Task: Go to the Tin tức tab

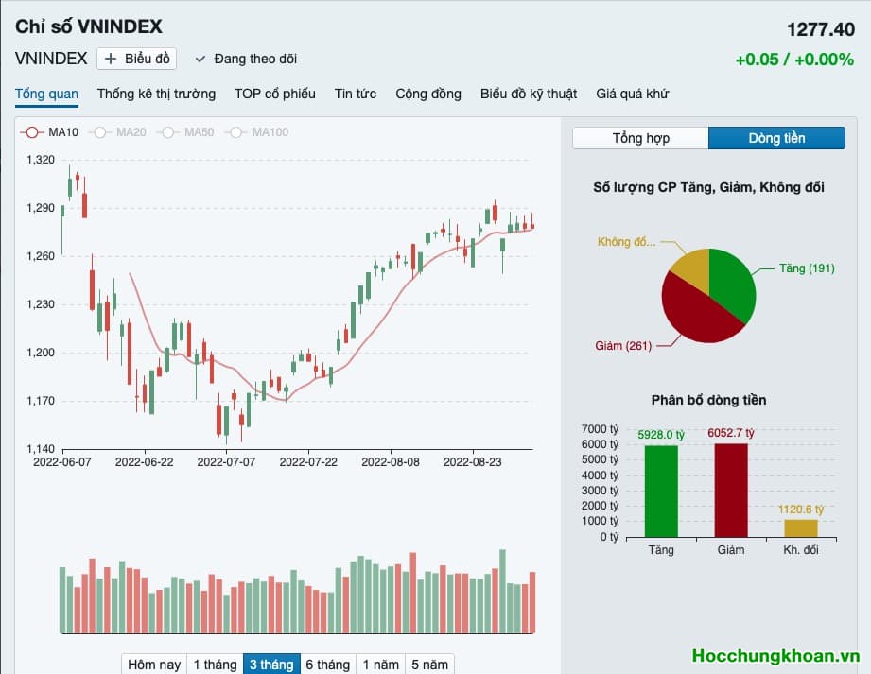Action: (355, 94)
